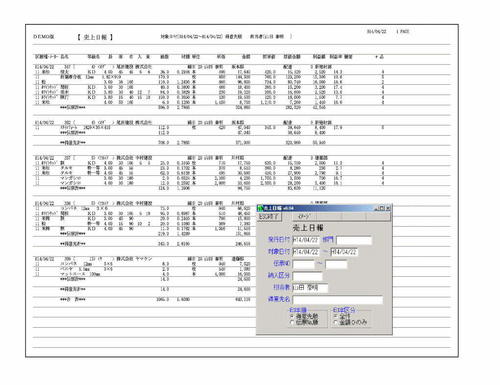Click the 伝票NO ending number field

coord(336,264)
